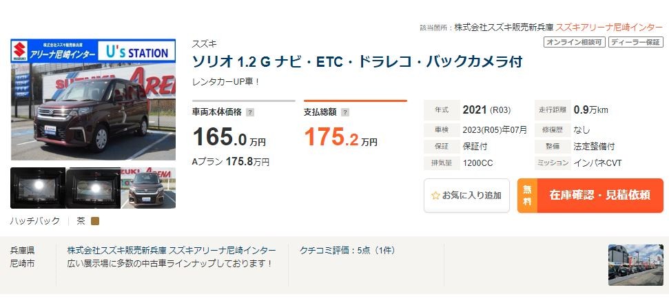This screenshot has width=669, height=303.
Task: Open the ソリオ 1.2 G listing title
Action: coord(357,62)
